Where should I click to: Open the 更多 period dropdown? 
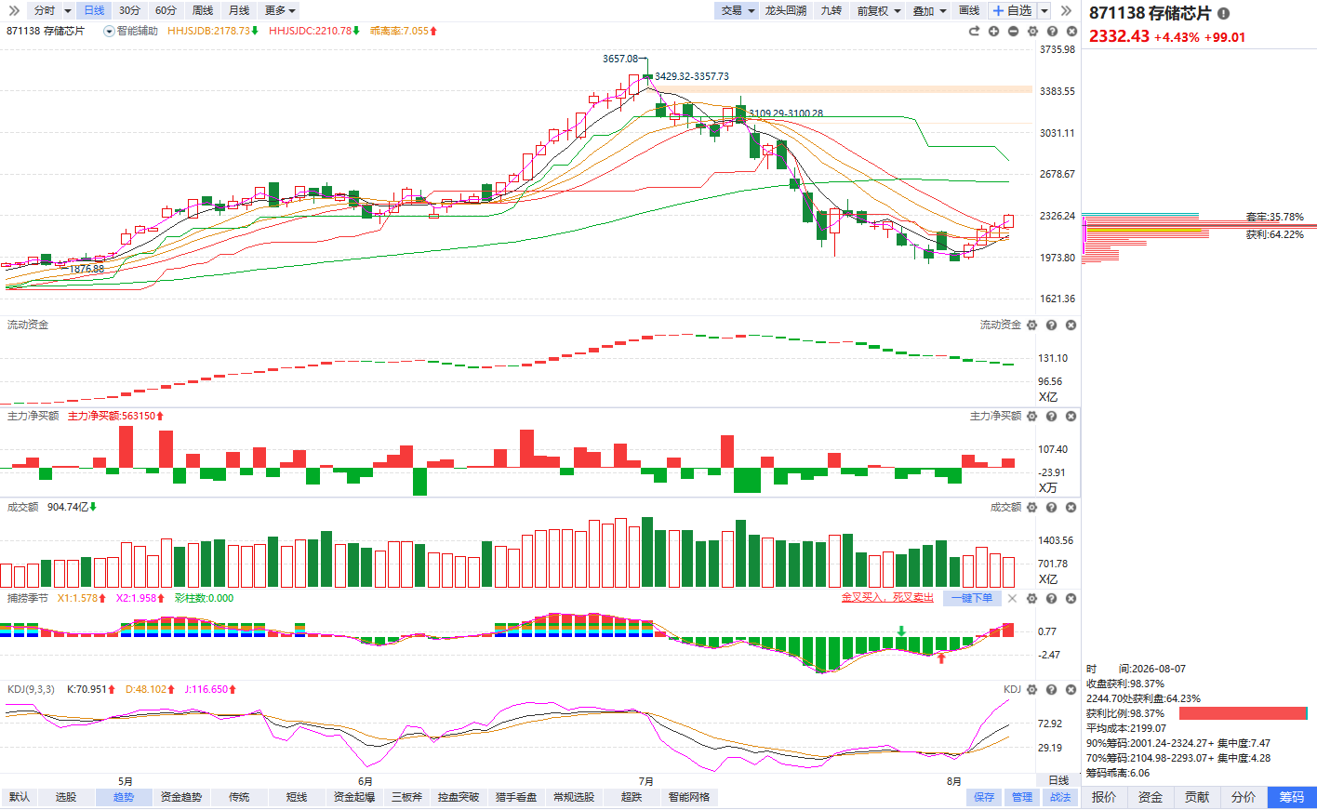(x=280, y=10)
